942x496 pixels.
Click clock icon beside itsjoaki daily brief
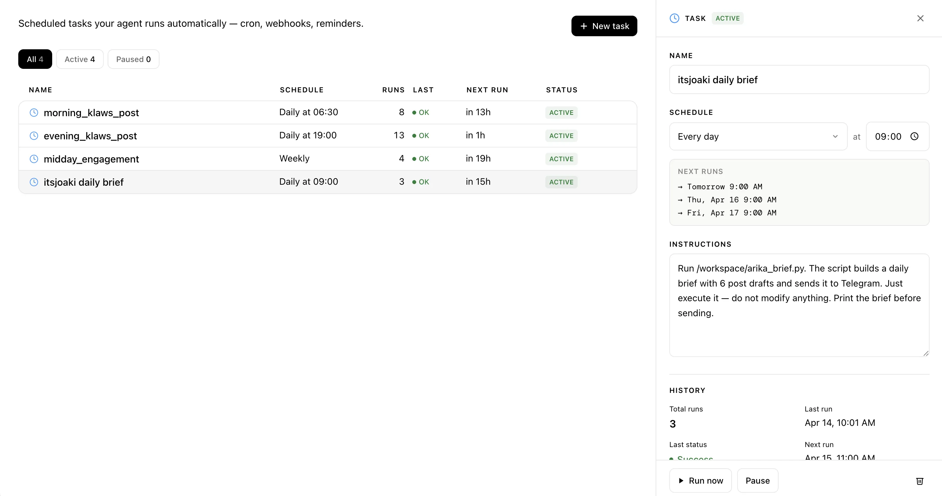34,182
